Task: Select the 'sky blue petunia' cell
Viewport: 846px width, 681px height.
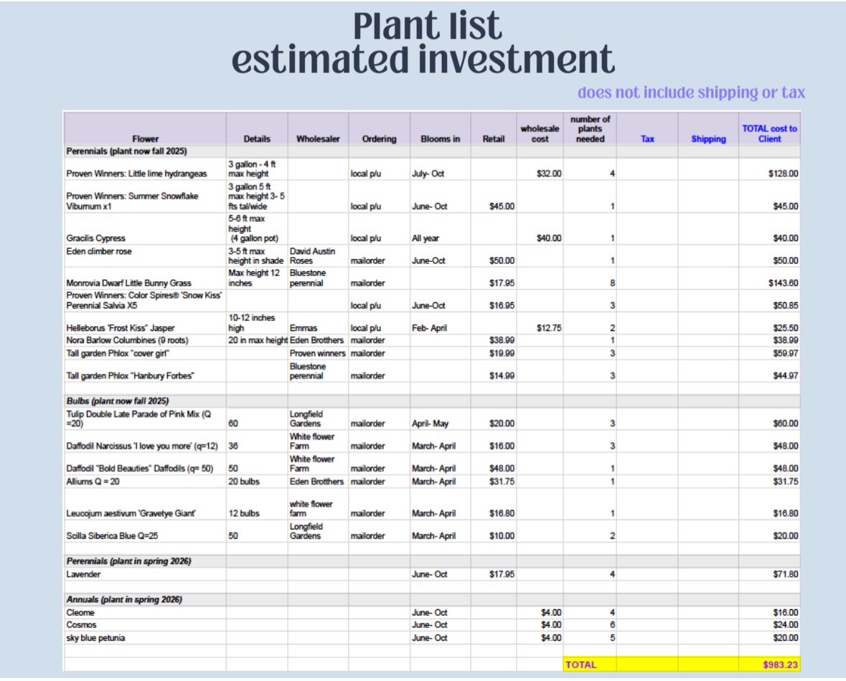Action: pos(145,638)
